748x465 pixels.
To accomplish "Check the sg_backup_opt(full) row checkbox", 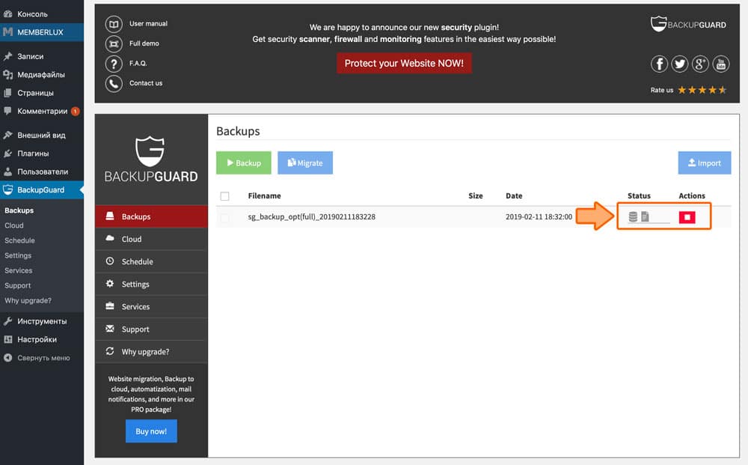I will pos(225,217).
